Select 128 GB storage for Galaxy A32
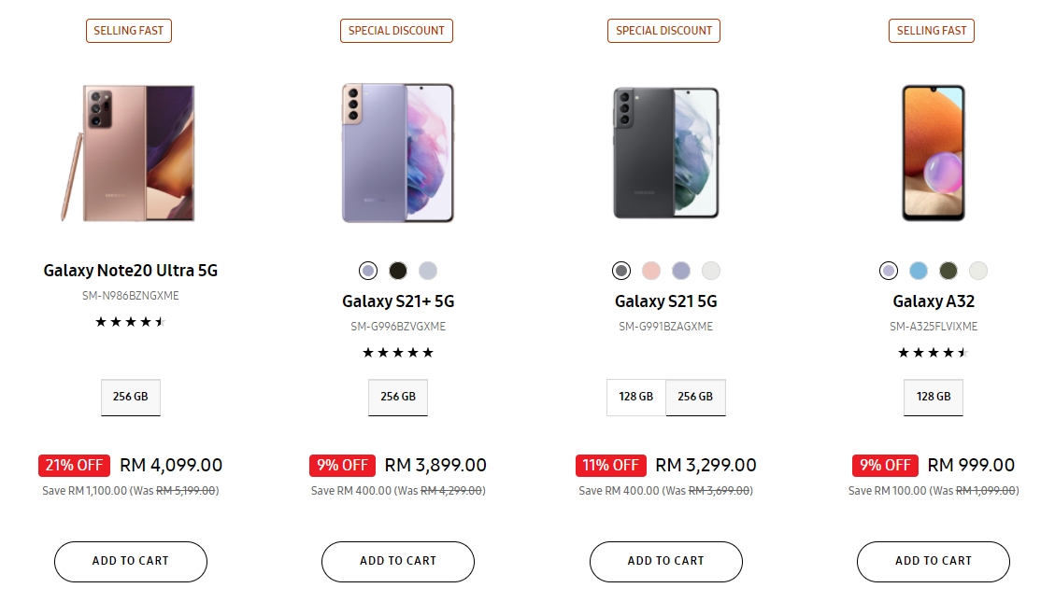Screen dimensions: 1055x602 click(933, 397)
